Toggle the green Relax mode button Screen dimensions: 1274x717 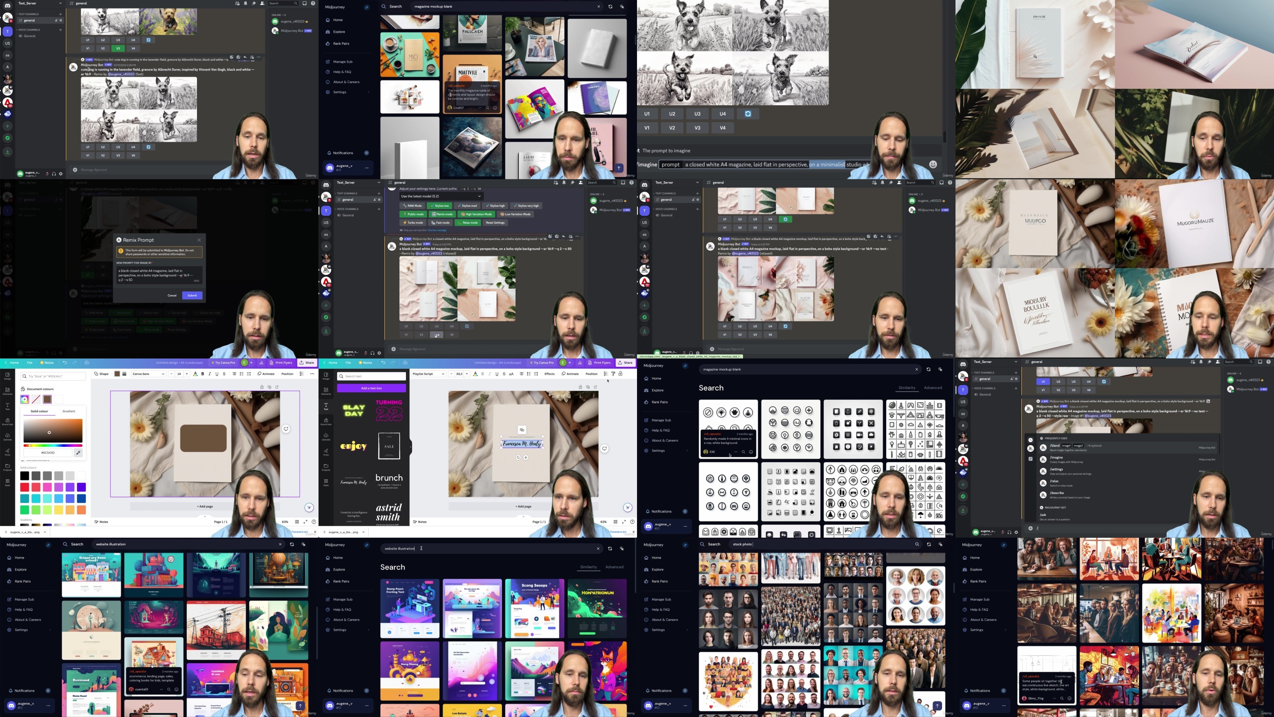tap(467, 223)
